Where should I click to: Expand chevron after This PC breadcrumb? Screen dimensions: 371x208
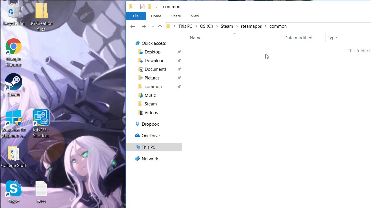click(196, 26)
